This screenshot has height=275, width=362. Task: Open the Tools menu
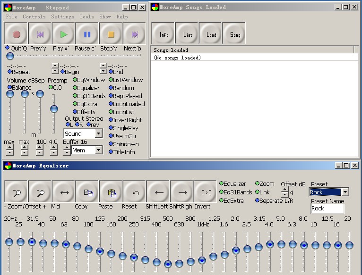point(86,17)
